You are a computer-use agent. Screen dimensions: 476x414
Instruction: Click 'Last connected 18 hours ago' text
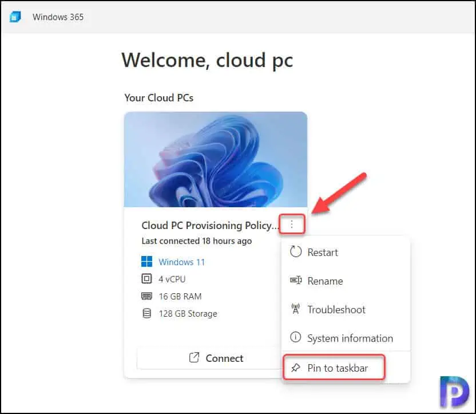point(196,241)
